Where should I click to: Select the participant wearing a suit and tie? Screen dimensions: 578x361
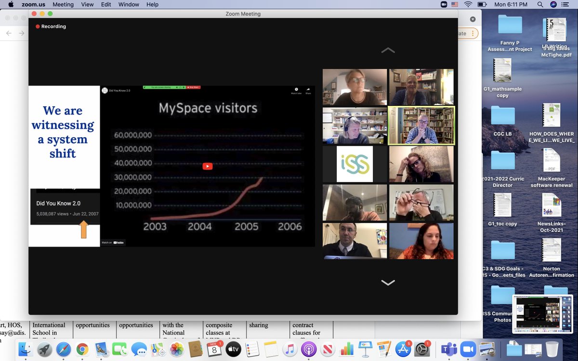click(x=355, y=241)
